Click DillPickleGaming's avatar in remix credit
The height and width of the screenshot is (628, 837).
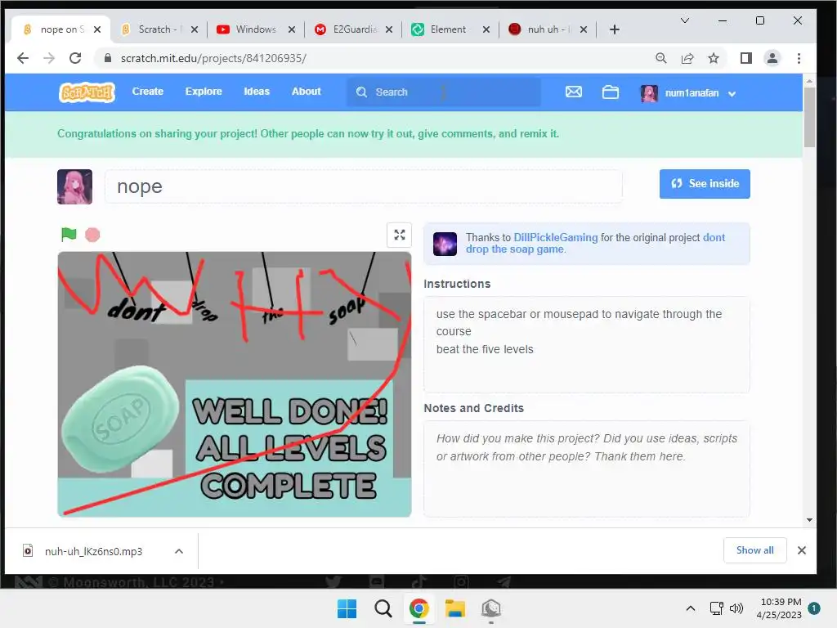445,244
